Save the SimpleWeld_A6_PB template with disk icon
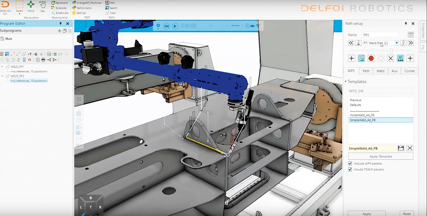The width and height of the screenshot is (427, 216). pyautogui.click(x=401, y=148)
